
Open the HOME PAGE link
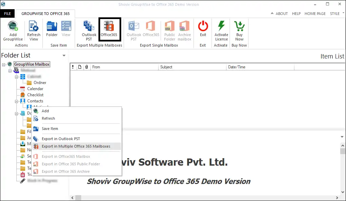click(x=315, y=14)
